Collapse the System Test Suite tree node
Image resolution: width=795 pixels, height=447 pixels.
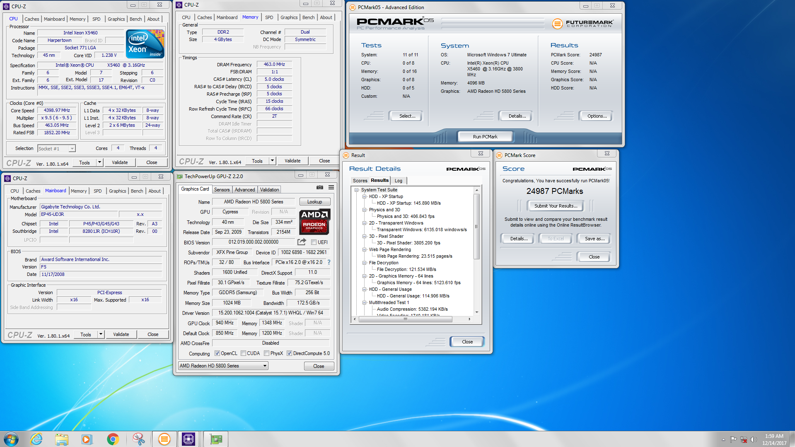(356, 190)
